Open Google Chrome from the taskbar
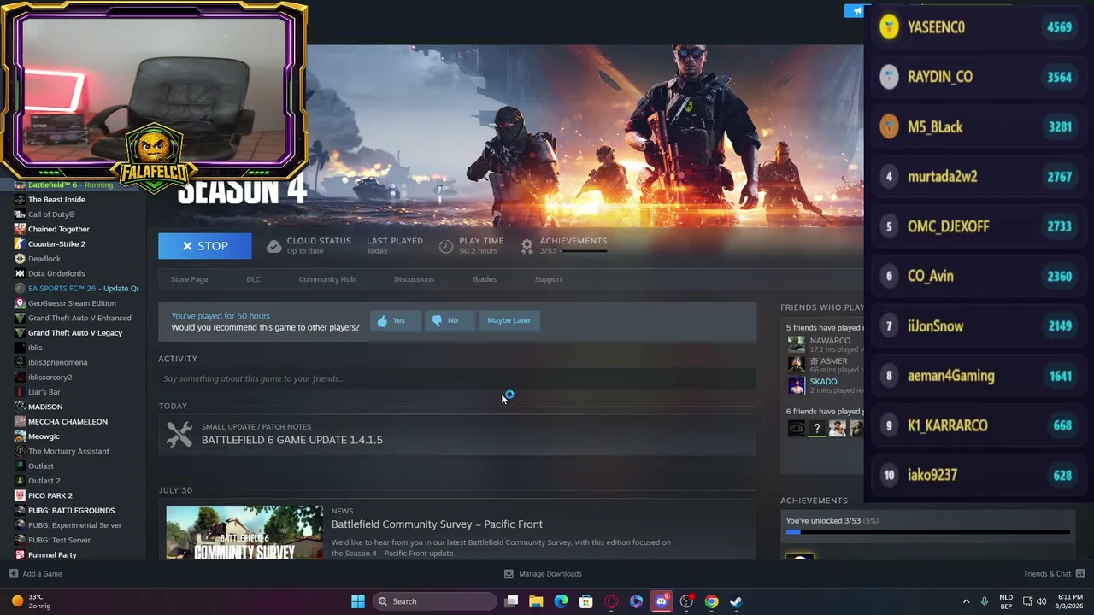Viewport: 1094px width, 615px height. 711,601
